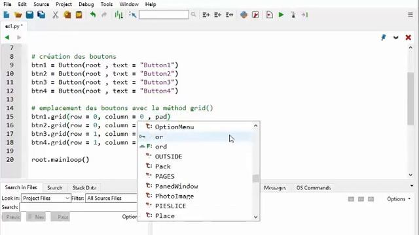Click the magnifier icon beside the toolbar search box

[x=194, y=14]
